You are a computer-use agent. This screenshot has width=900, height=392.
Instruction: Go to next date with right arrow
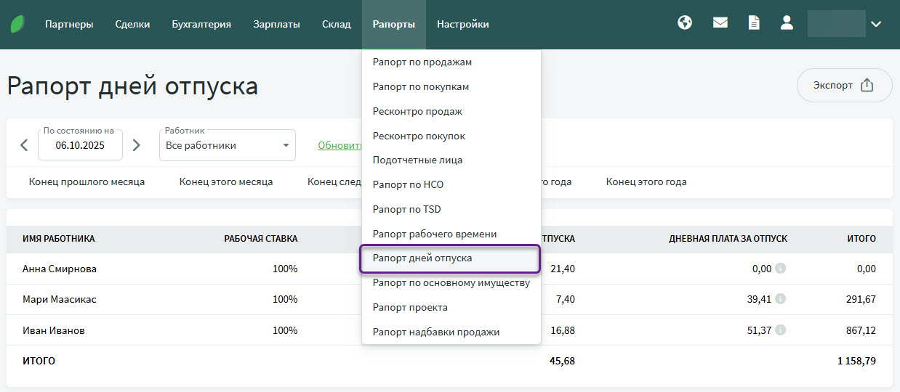pyautogui.click(x=136, y=145)
